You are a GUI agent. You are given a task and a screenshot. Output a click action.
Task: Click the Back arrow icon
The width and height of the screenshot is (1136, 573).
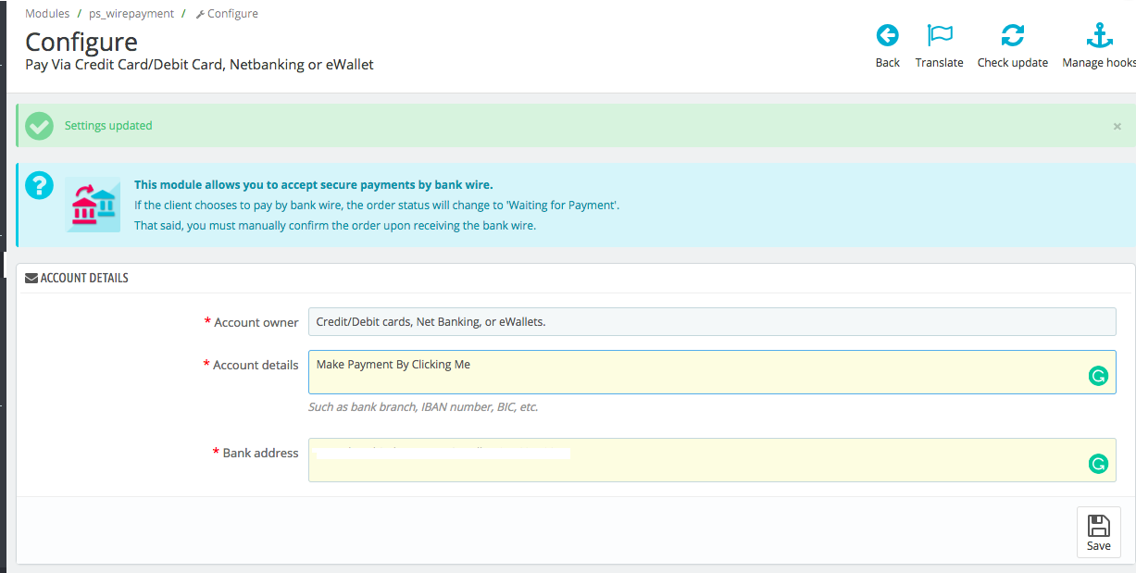click(x=887, y=36)
